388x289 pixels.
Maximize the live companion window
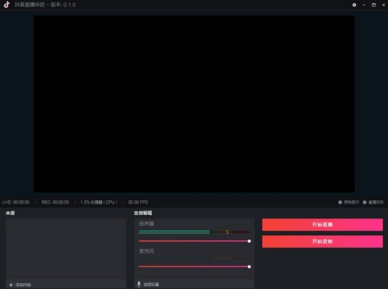(x=374, y=5)
